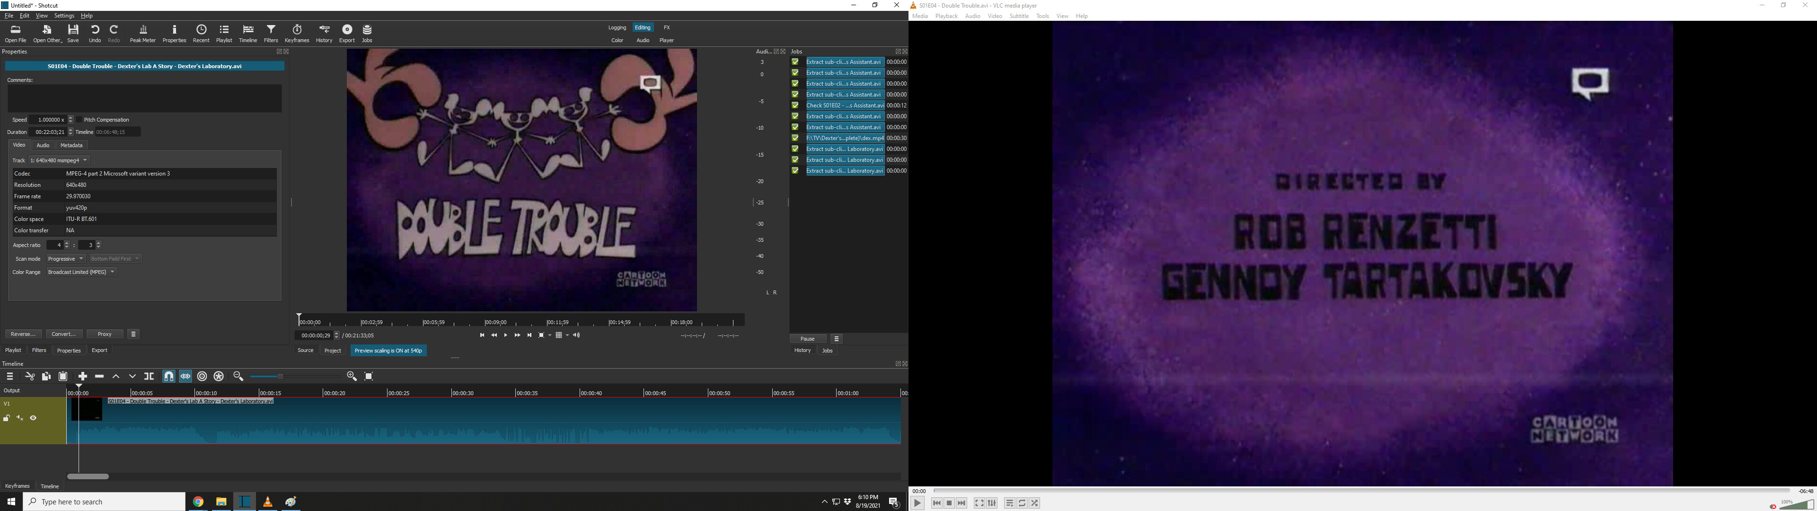The image size is (1817, 511).
Task: Open the Keyframes bottom tab
Action: click(x=18, y=486)
